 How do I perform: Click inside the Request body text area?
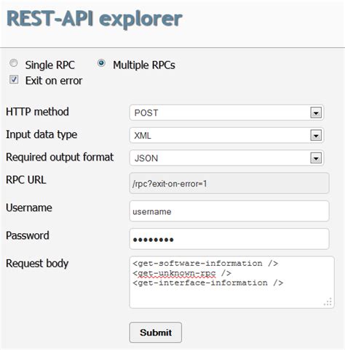pos(231,282)
